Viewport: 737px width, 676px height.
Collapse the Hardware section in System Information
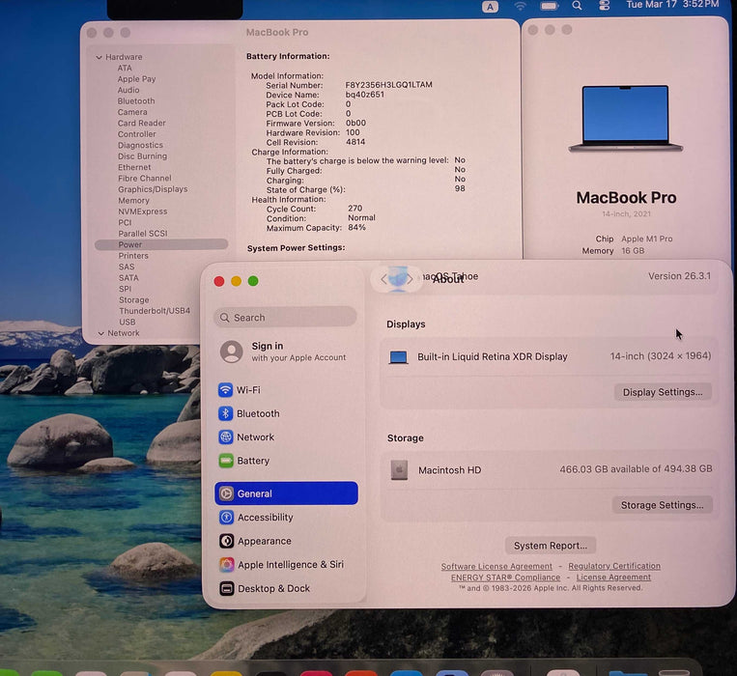coord(99,57)
